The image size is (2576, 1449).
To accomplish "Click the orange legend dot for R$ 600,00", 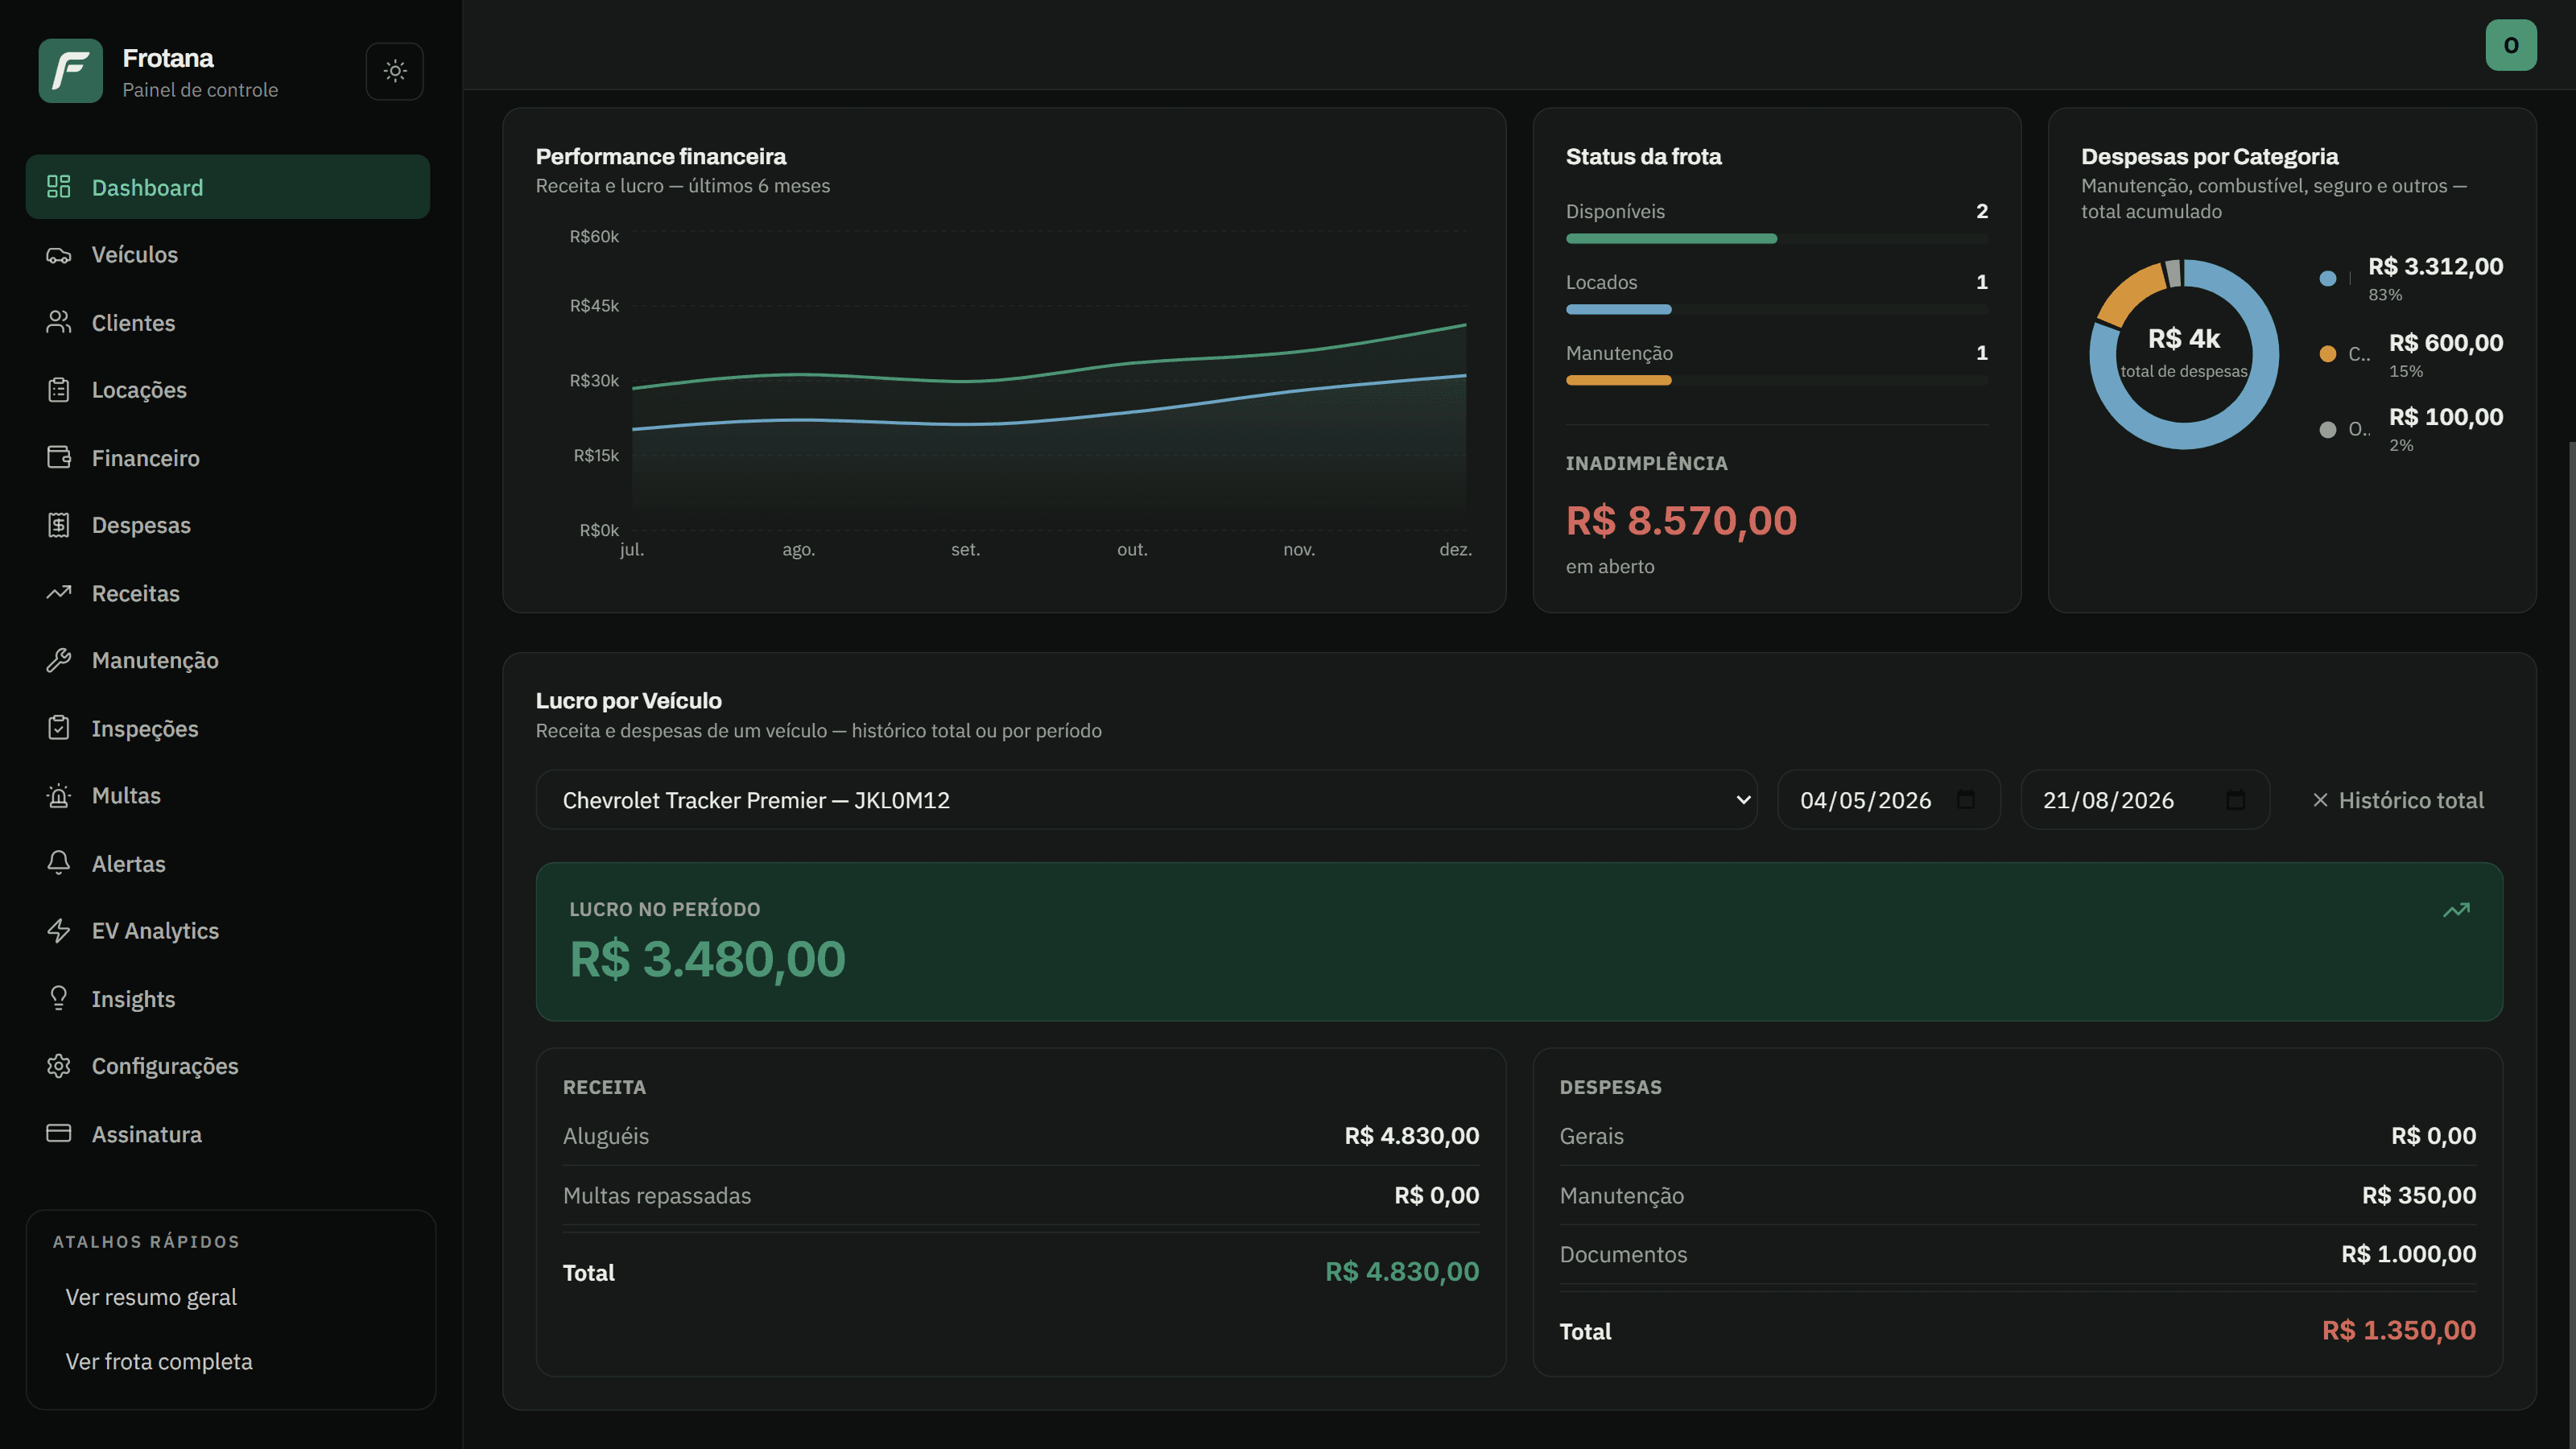I will [x=2328, y=354].
